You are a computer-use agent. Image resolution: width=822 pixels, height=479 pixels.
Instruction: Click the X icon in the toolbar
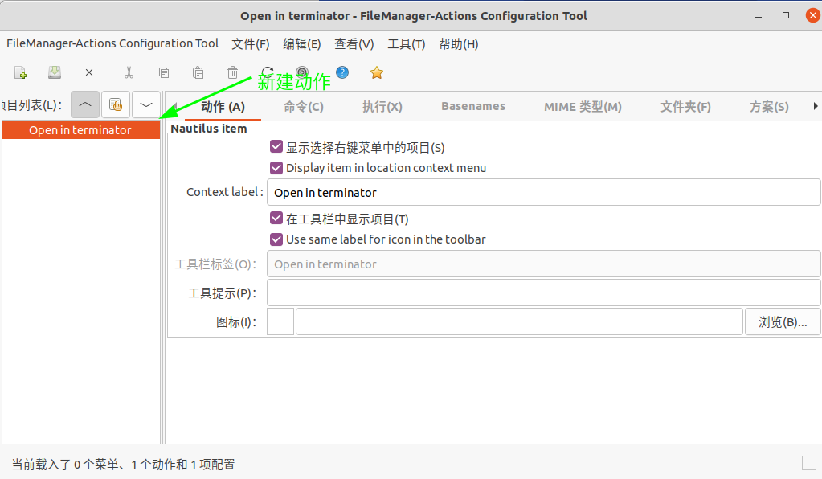click(x=89, y=73)
